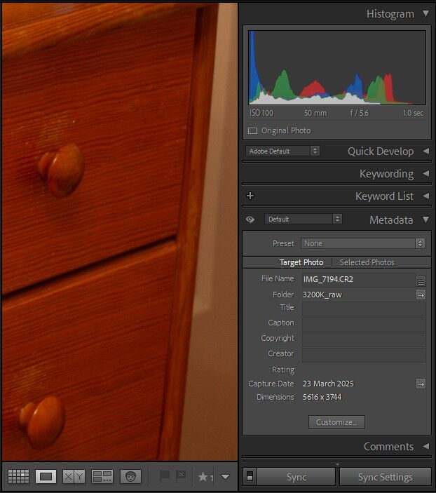Click the File Name field IMG_7194.CR2
This screenshot has height=493, width=436.
pyautogui.click(x=358, y=279)
